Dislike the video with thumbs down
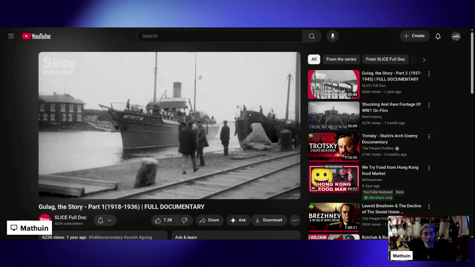The width and height of the screenshot is (475, 267). click(x=184, y=220)
